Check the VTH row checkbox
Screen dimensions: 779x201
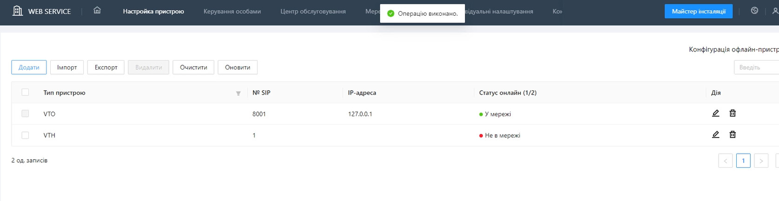coord(25,135)
